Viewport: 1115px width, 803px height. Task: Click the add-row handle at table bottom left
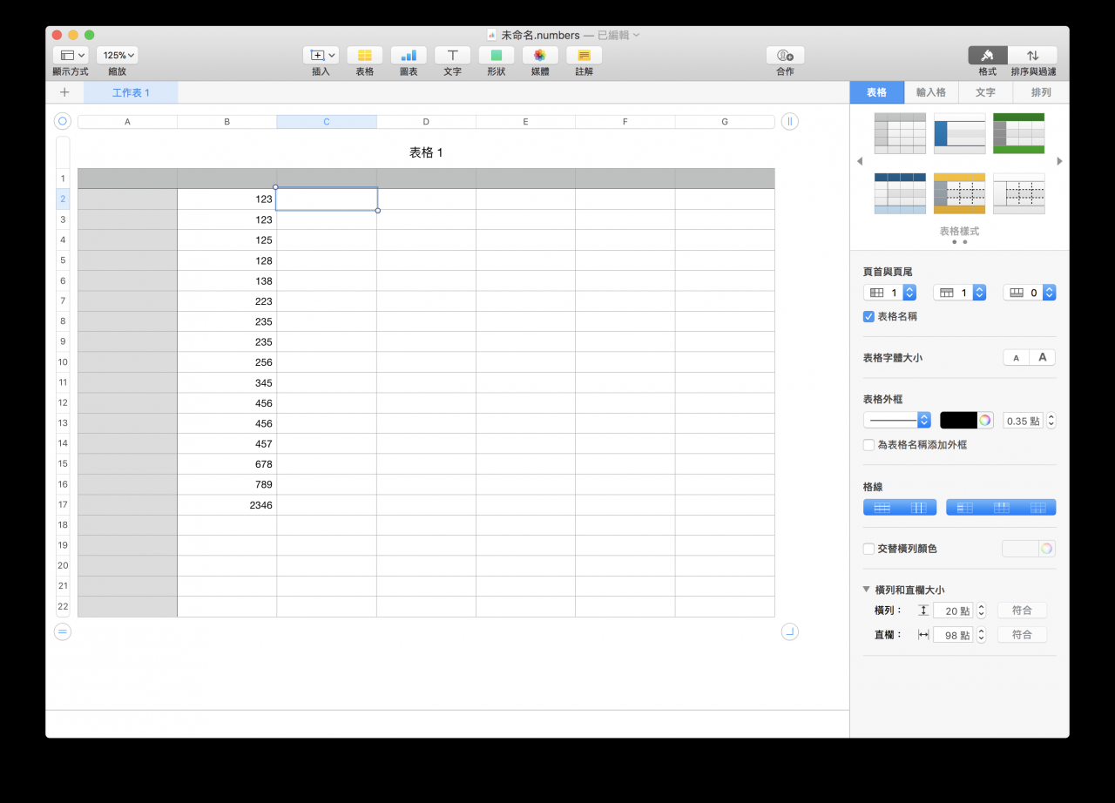click(63, 632)
